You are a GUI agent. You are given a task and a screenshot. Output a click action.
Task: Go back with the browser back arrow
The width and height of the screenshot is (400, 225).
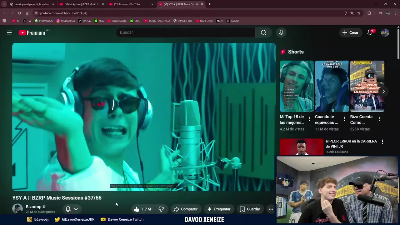pos(4,13)
